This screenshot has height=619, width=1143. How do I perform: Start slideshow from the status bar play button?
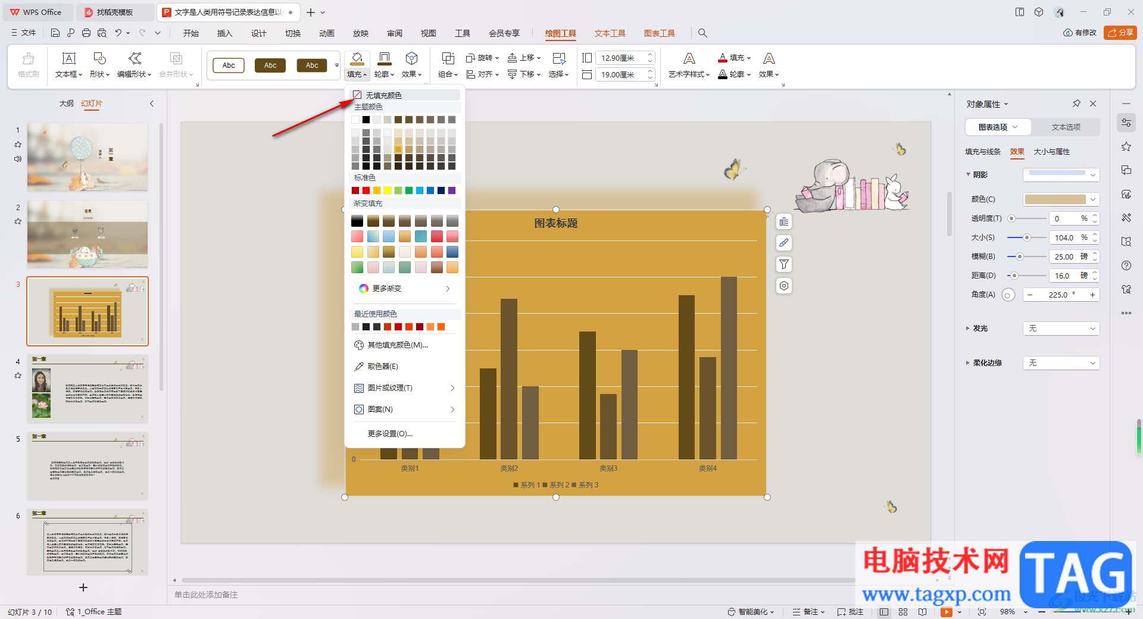pos(946,612)
